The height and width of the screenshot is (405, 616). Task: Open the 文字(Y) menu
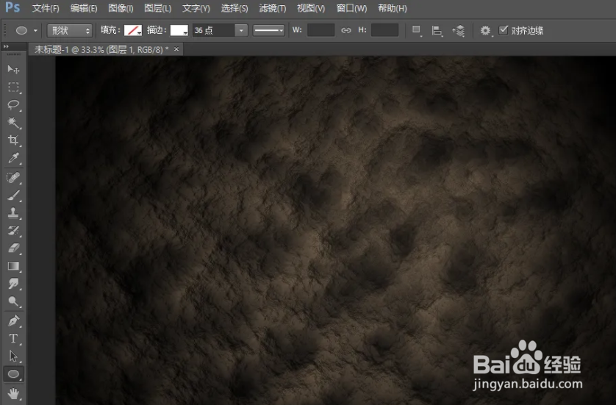tap(196, 8)
